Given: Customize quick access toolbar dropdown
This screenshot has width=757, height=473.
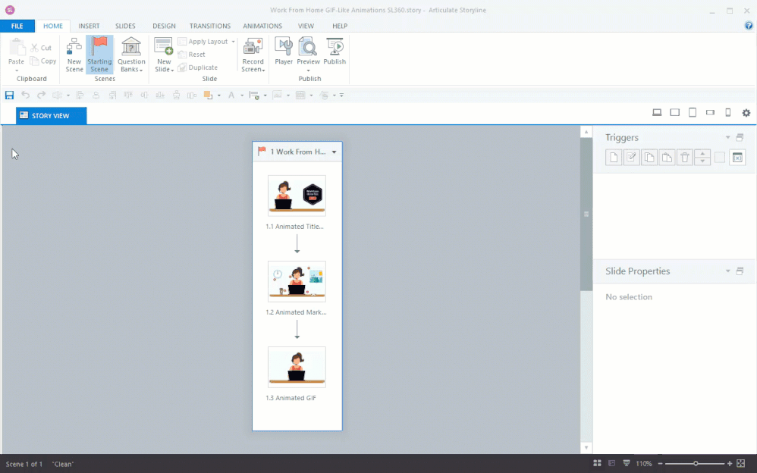Looking at the screenshot, I should (x=341, y=95).
